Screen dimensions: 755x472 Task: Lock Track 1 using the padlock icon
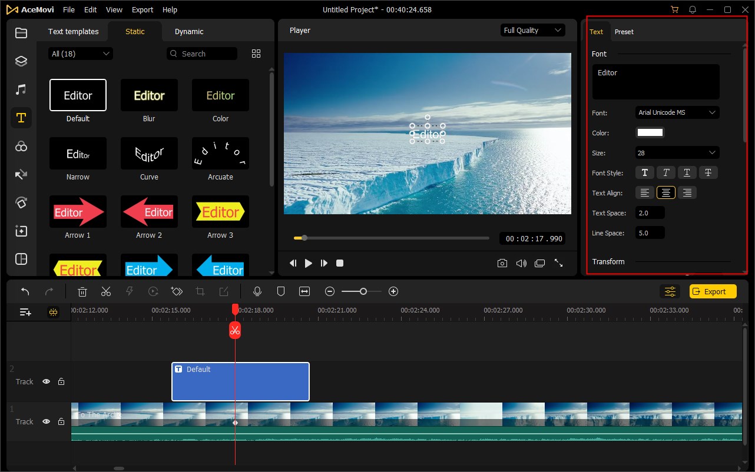click(61, 421)
